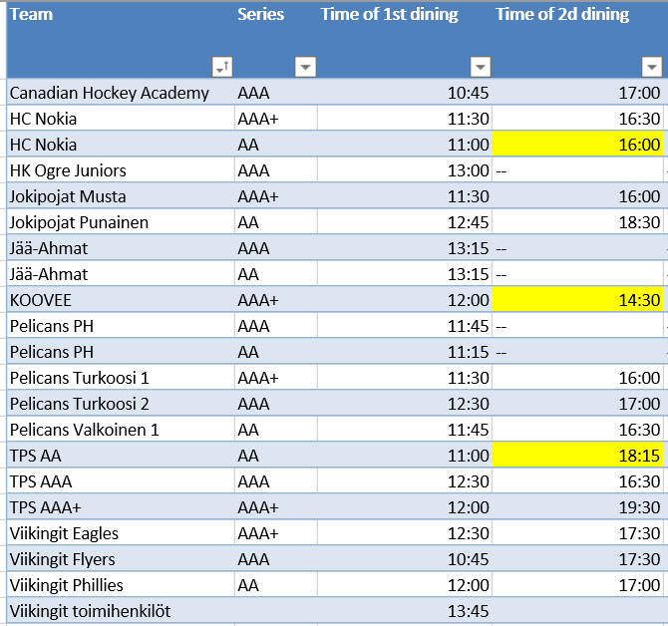
Task: Select the TPS AA team cell
Action: pyautogui.click(x=120, y=456)
